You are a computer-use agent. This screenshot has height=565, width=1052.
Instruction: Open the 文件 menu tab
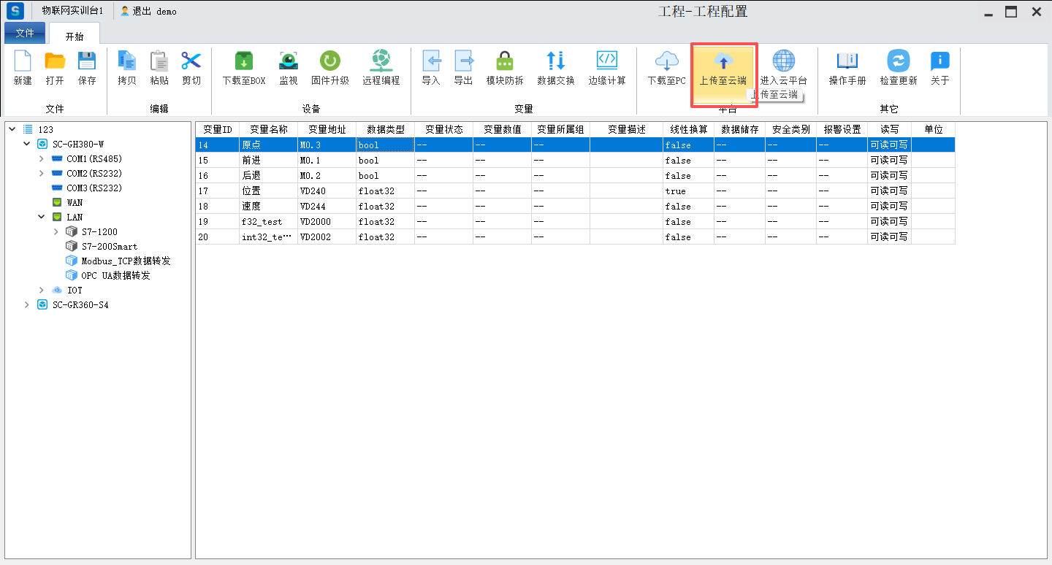coord(25,33)
